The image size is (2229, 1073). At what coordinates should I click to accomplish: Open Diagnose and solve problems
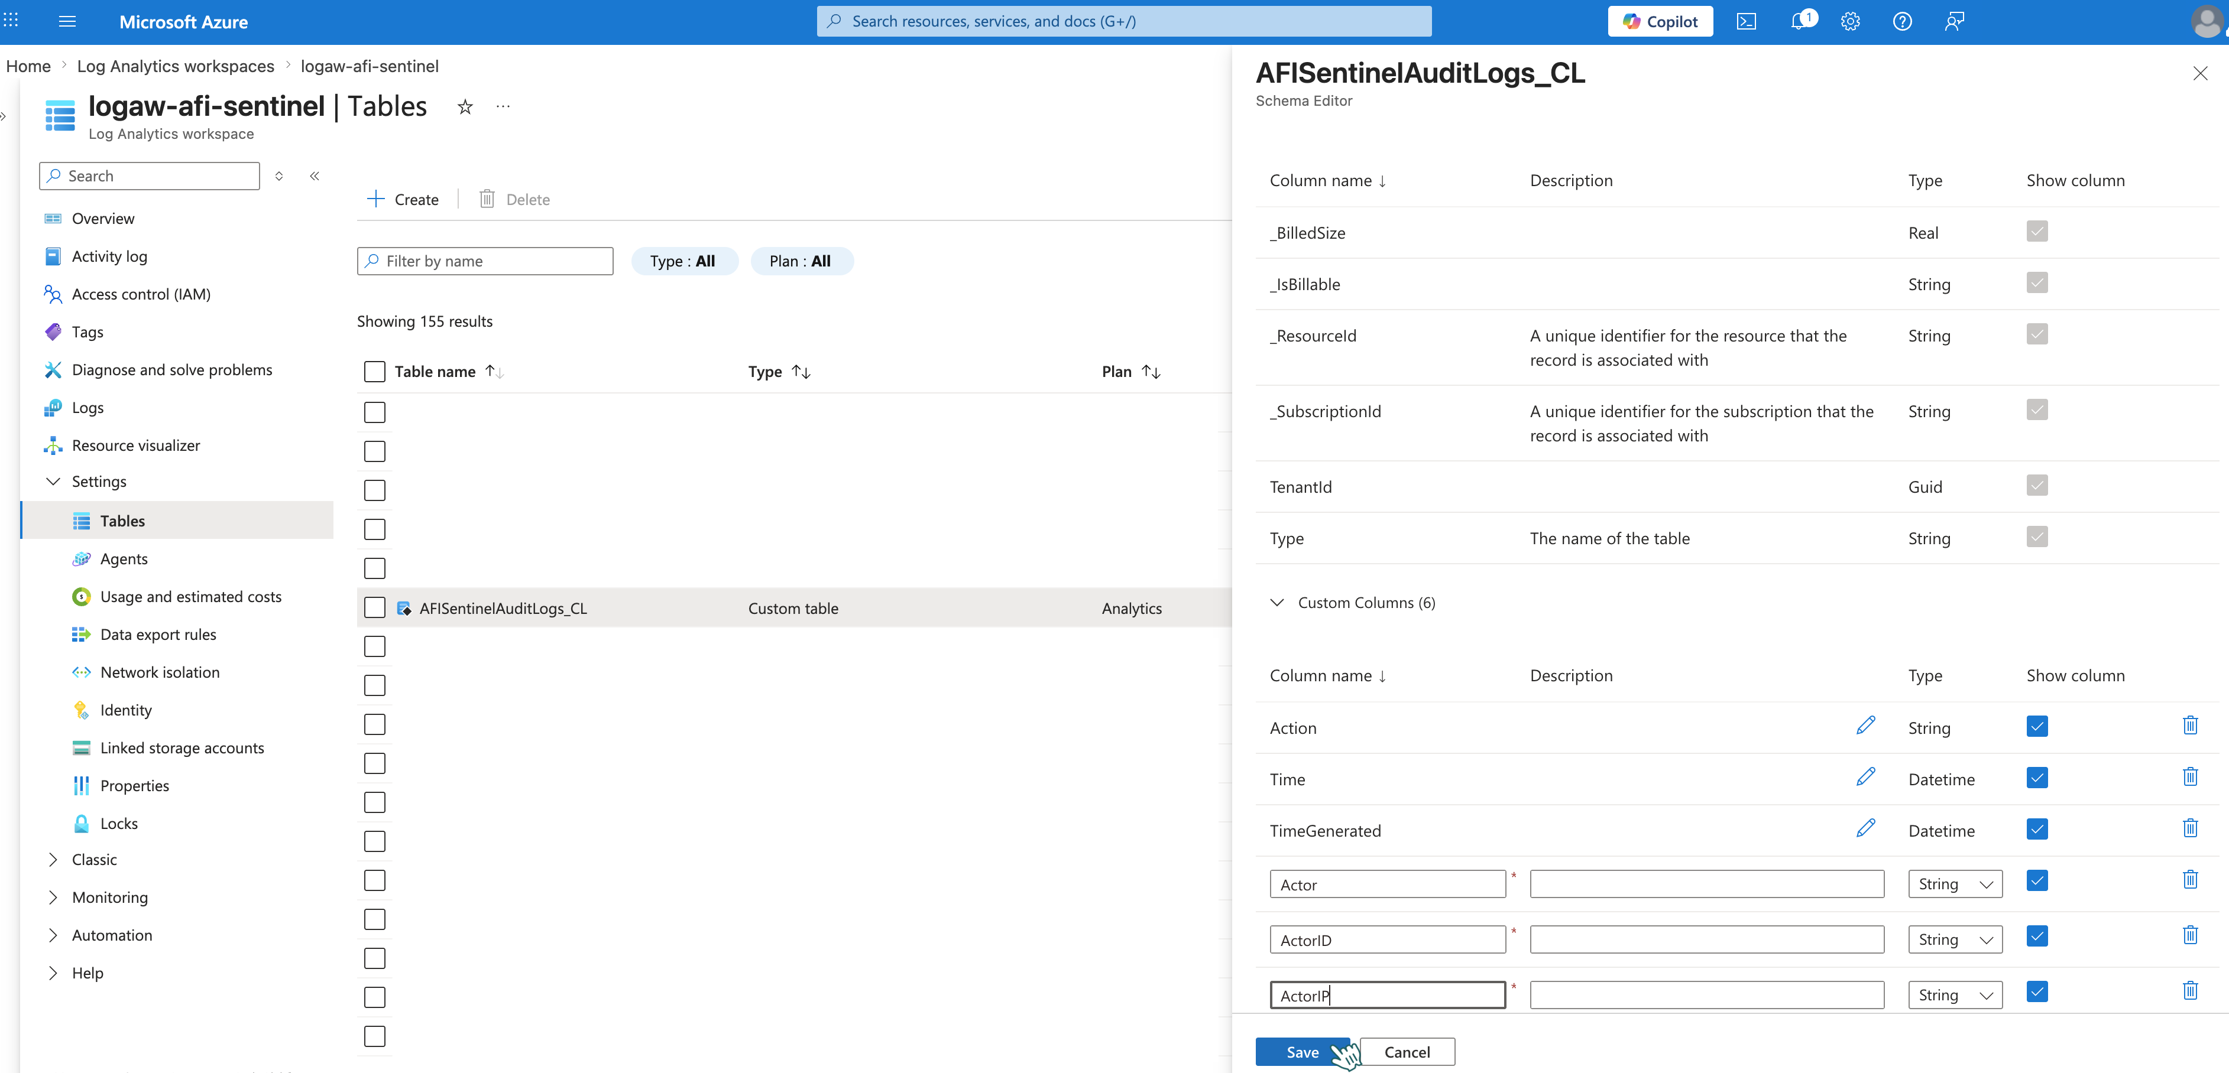(x=171, y=370)
